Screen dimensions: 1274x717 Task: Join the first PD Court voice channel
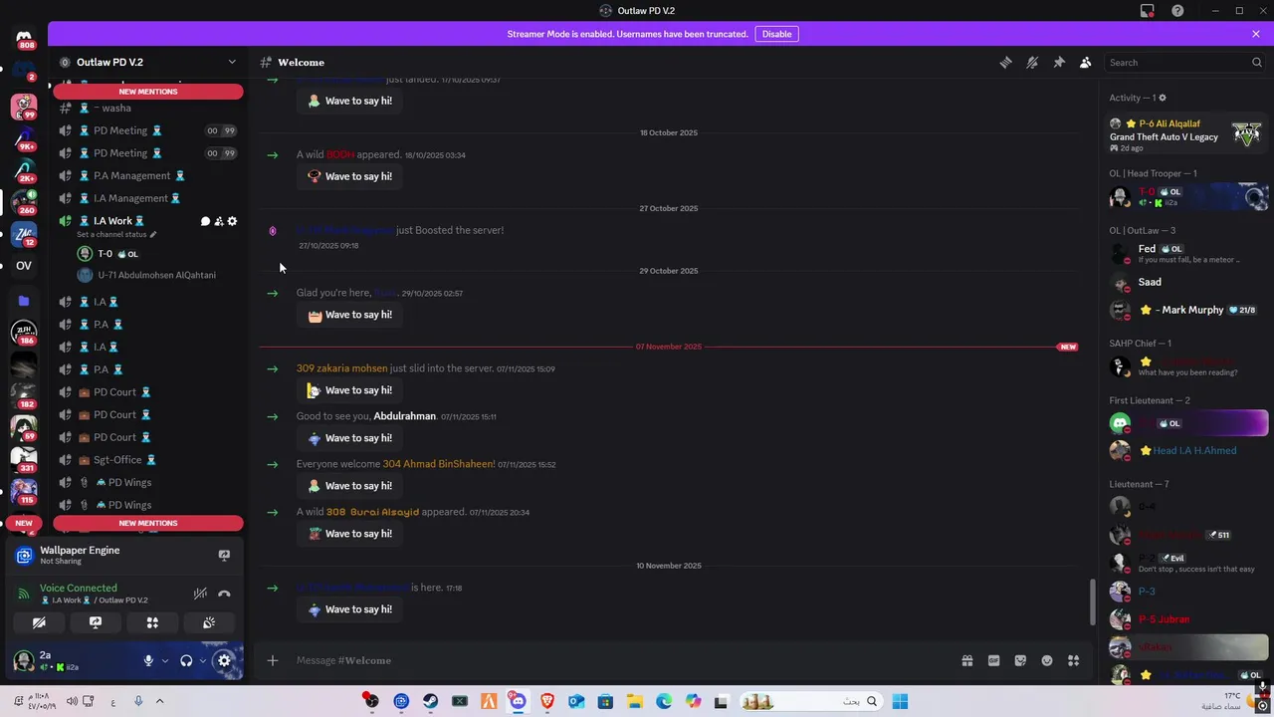(148, 392)
